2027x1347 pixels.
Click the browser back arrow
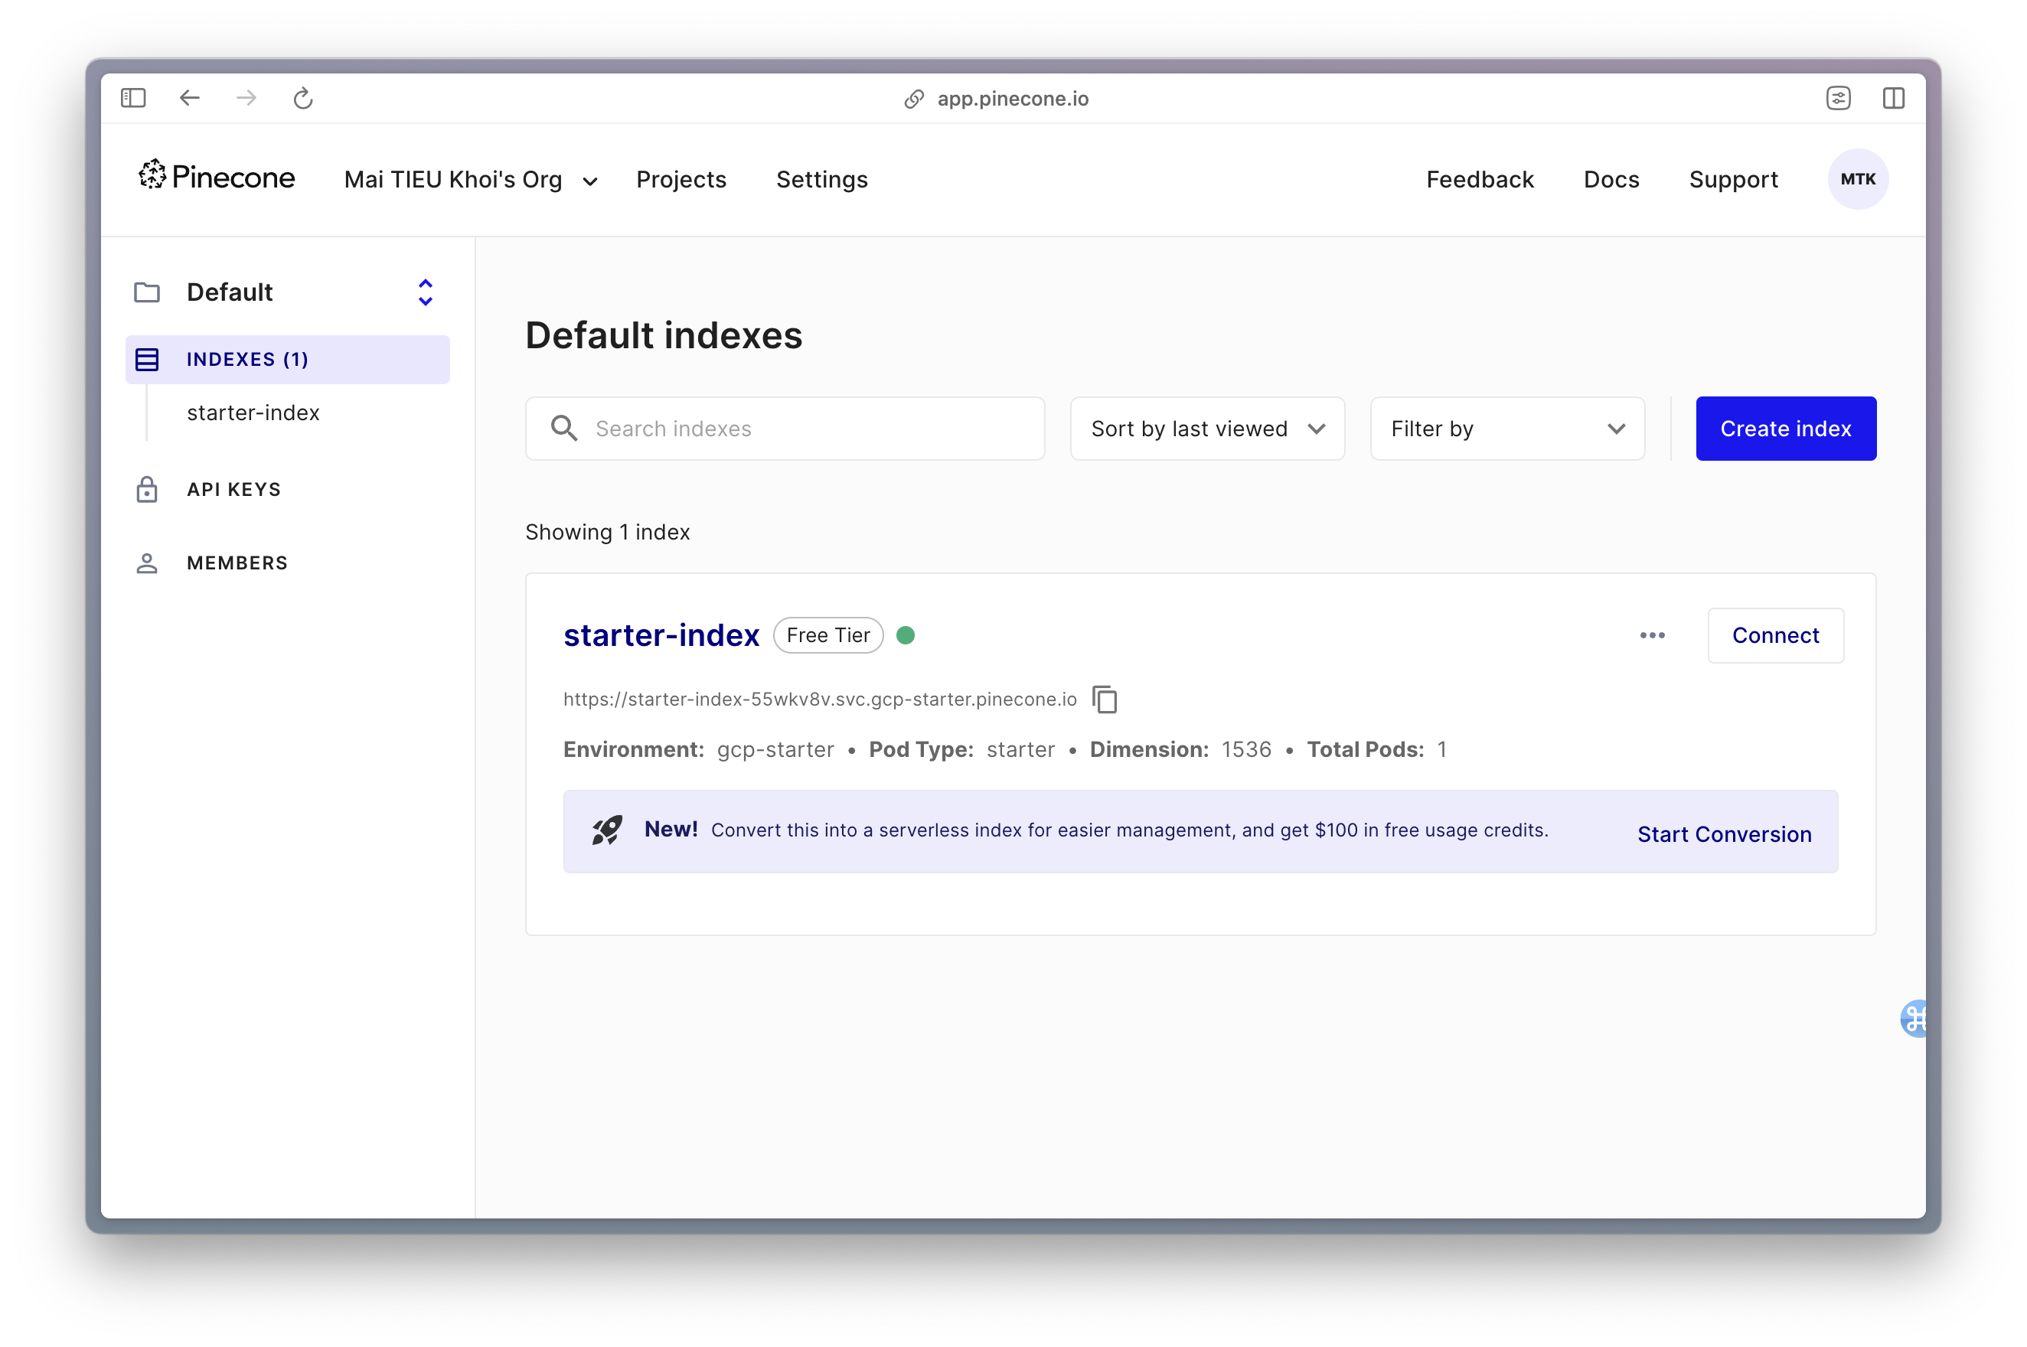point(190,98)
